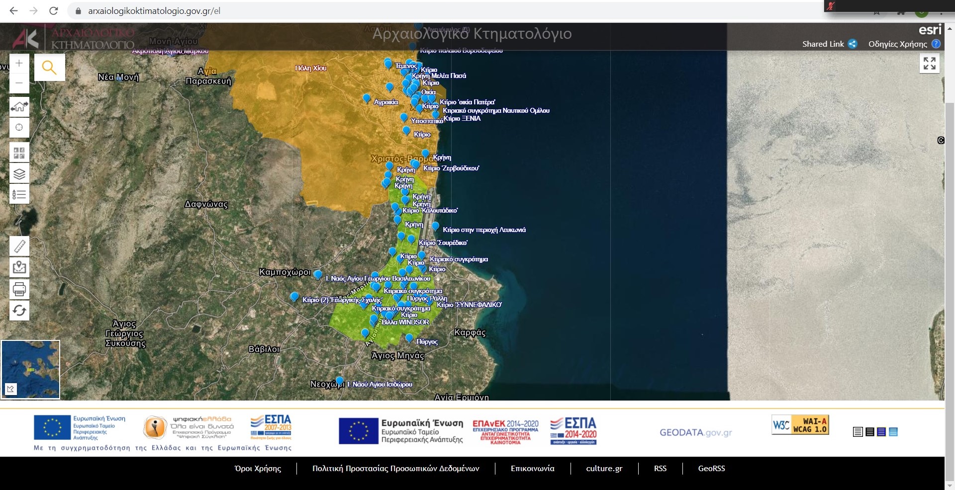Go to Επικοινωνία contact page
Image resolution: width=955 pixels, height=490 pixels.
(x=532, y=469)
